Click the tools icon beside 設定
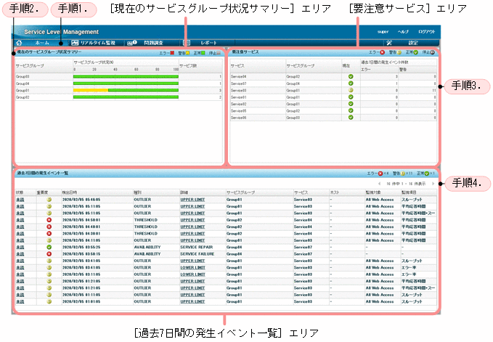Screen dimensions: 493x342 pyautogui.click(x=389, y=43)
